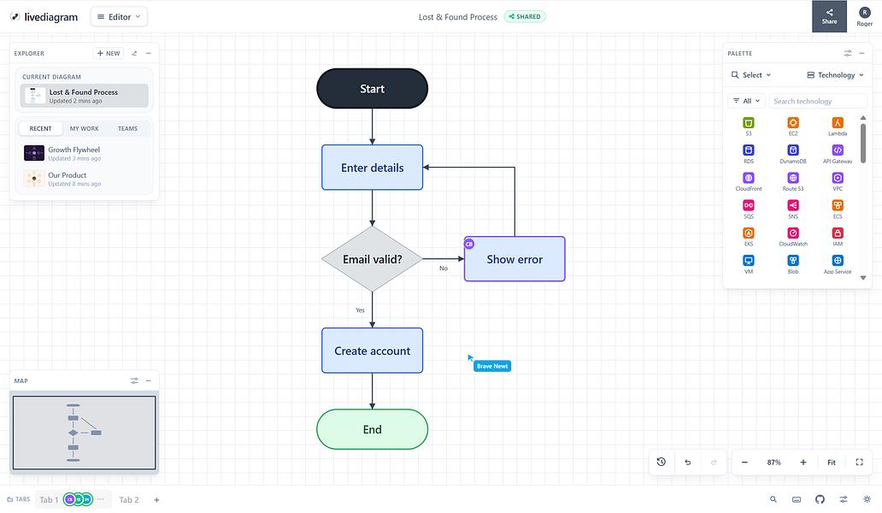The height and width of the screenshot is (513, 882).
Task: Select Lost & Found Process current diagram
Action: tap(85, 96)
